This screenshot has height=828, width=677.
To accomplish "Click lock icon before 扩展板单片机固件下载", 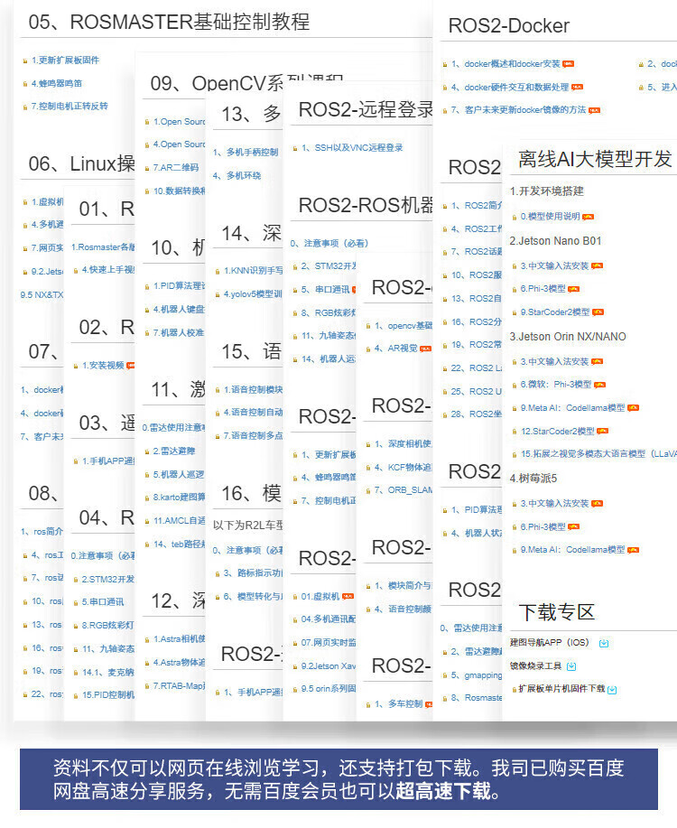I will click(x=514, y=690).
